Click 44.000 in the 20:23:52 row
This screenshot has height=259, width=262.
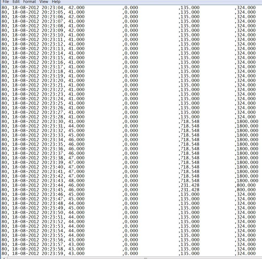pyautogui.click(x=76, y=222)
